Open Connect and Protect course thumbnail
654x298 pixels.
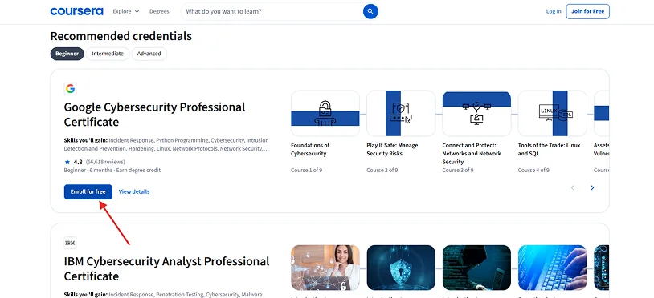476,114
